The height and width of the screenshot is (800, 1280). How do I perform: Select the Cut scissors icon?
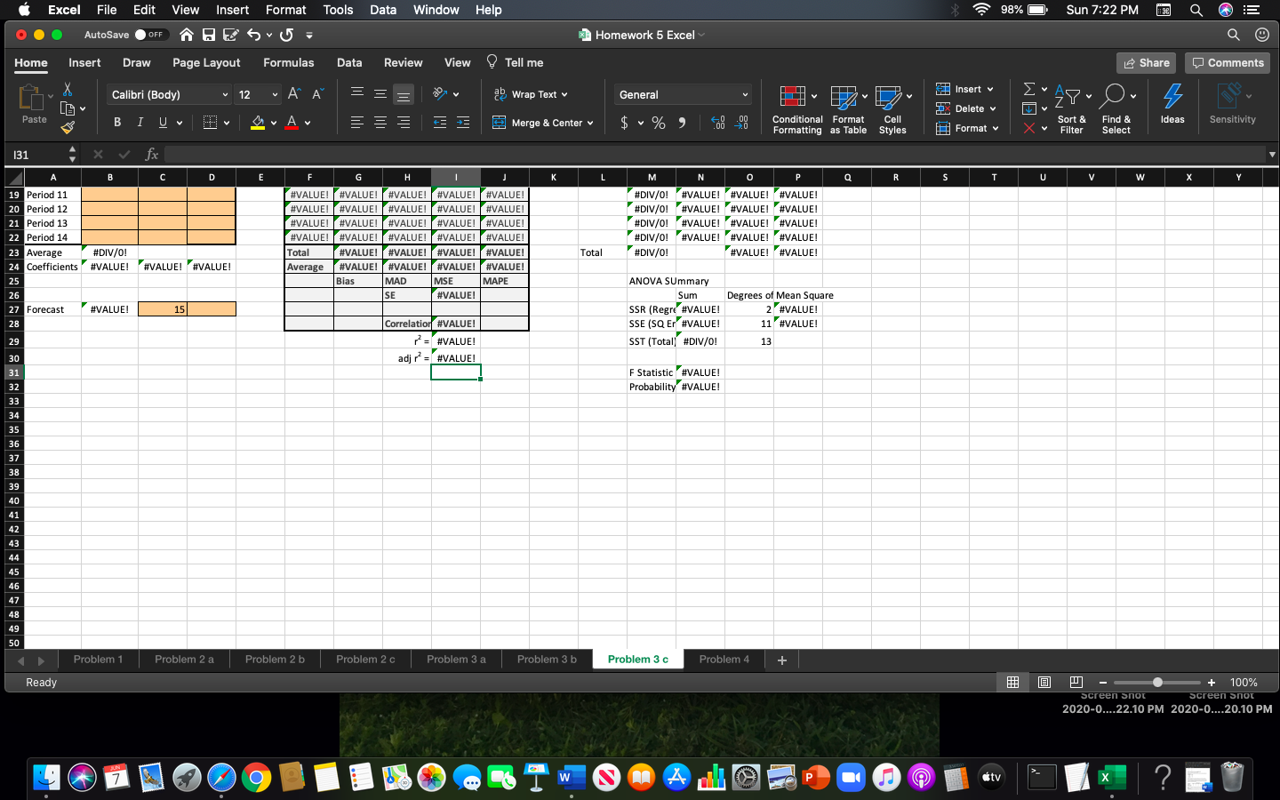[68, 90]
